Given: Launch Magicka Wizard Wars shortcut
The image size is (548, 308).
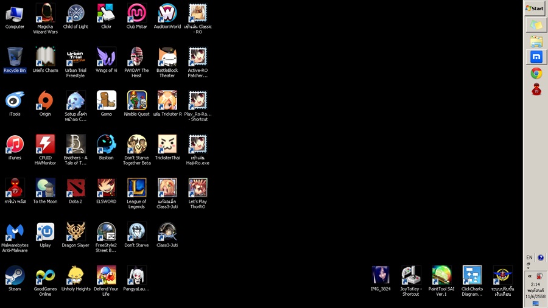Looking at the screenshot, I should click(x=45, y=18).
